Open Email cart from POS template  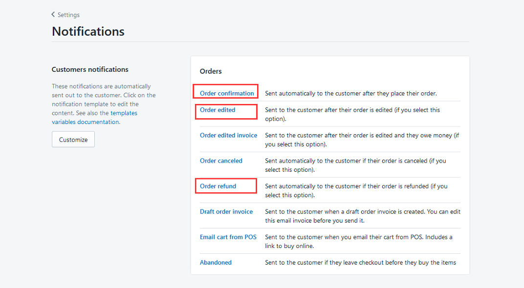[x=228, y=237]
